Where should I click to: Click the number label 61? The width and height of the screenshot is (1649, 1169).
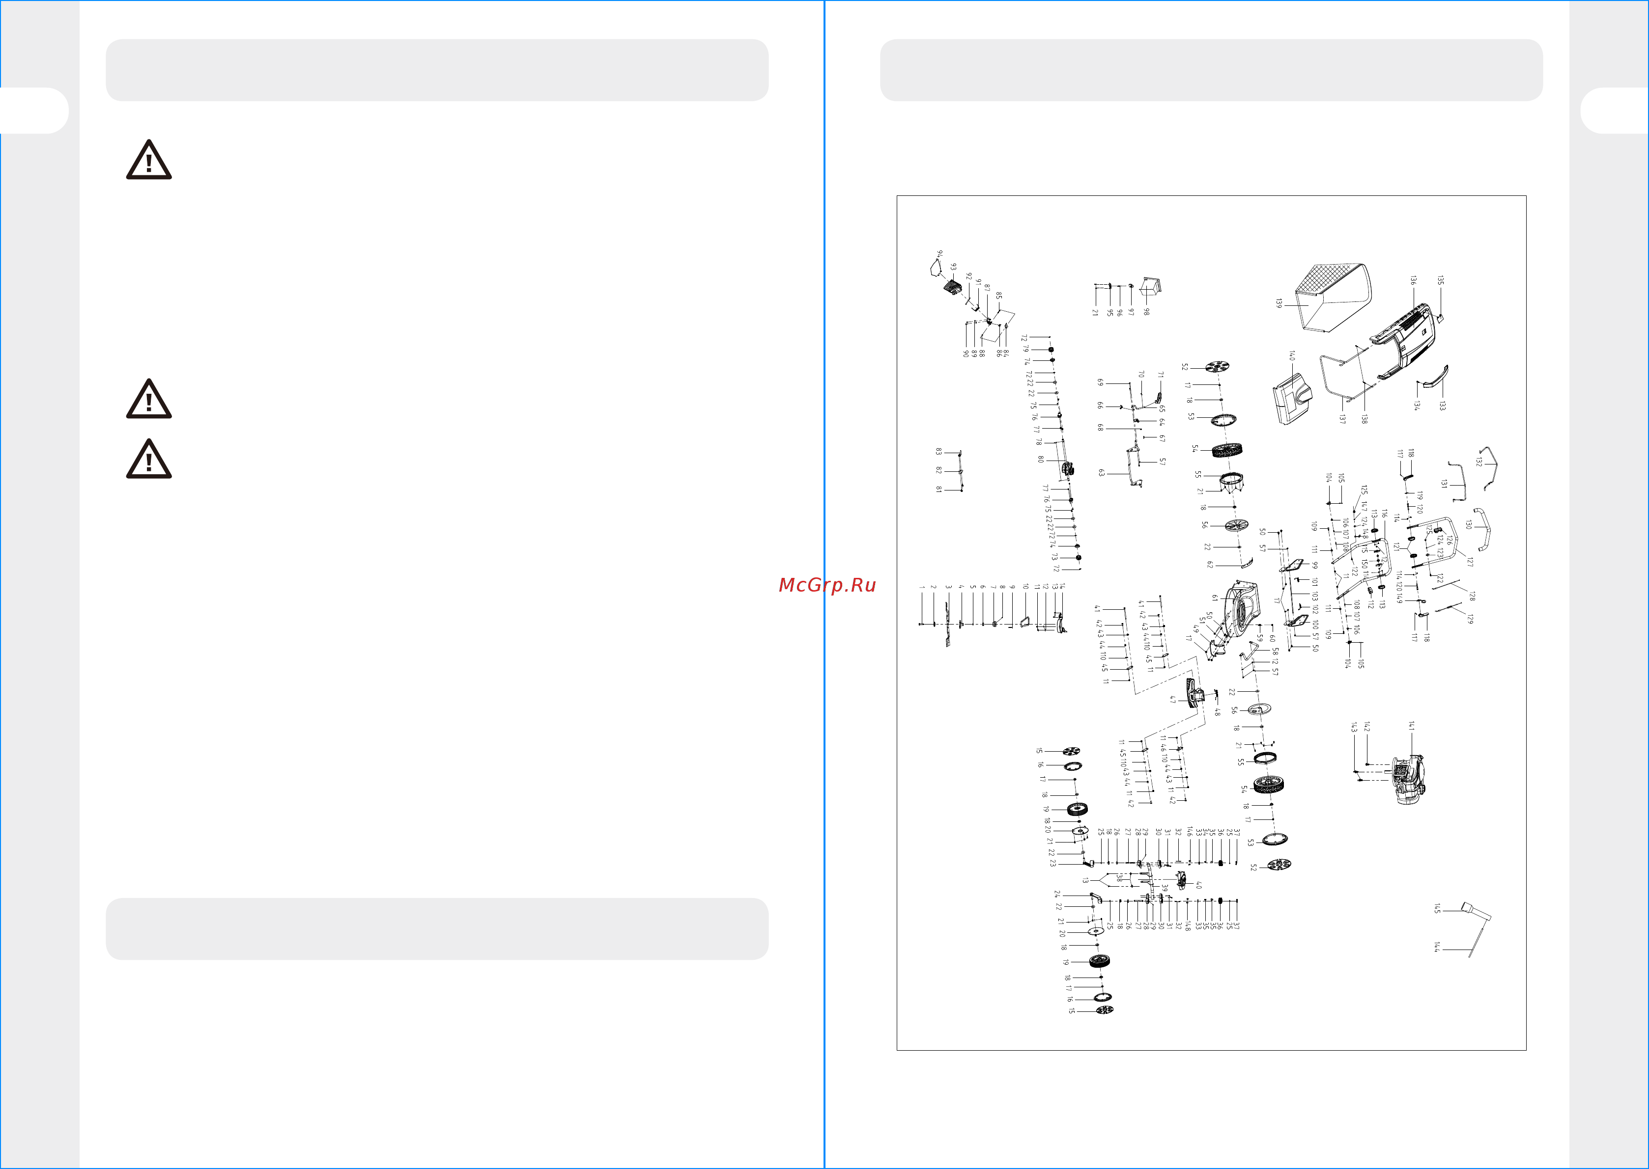click(x=1215, y=598)
